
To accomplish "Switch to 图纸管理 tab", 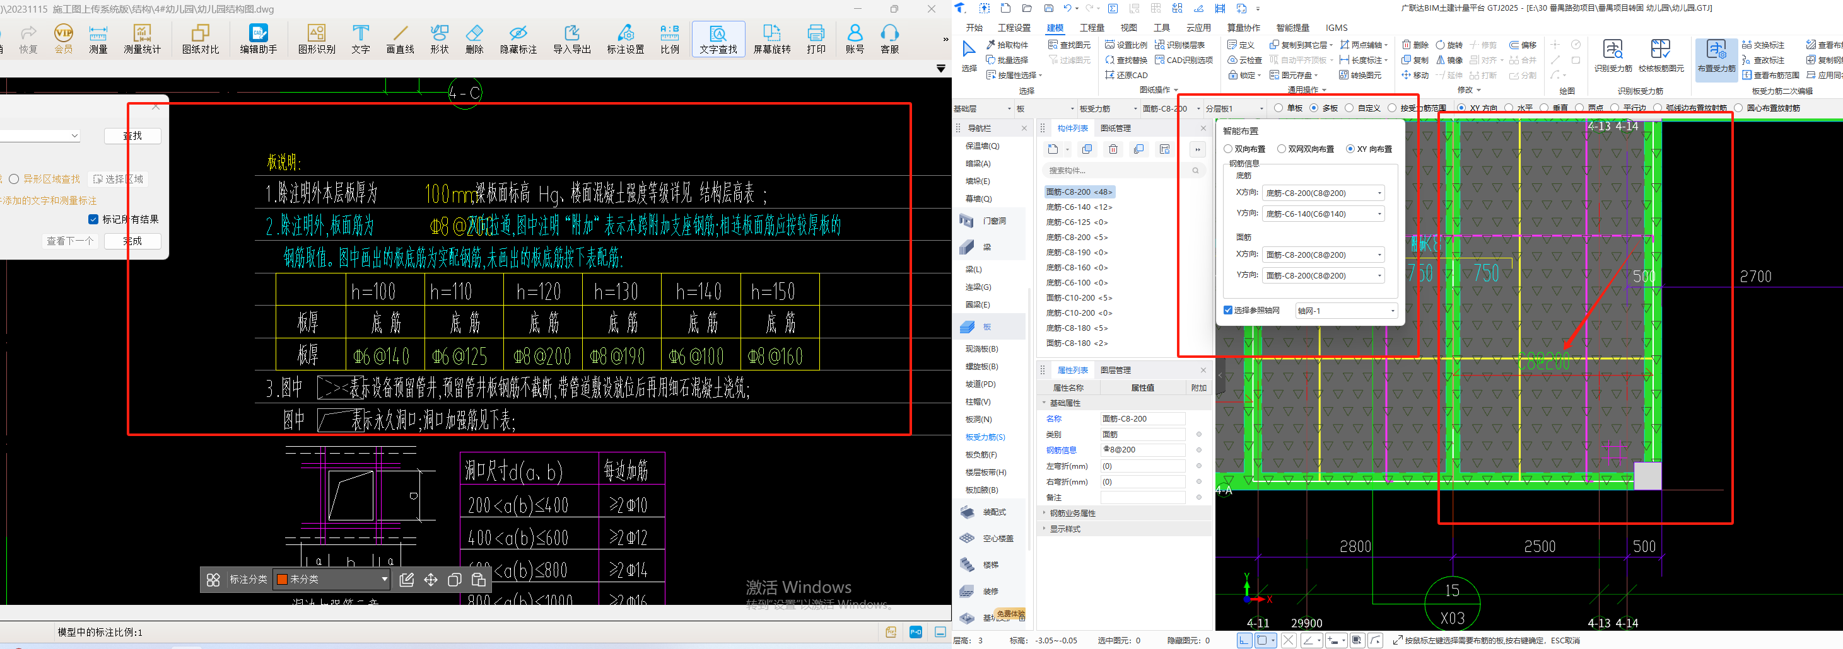I will click(1115, 128).
